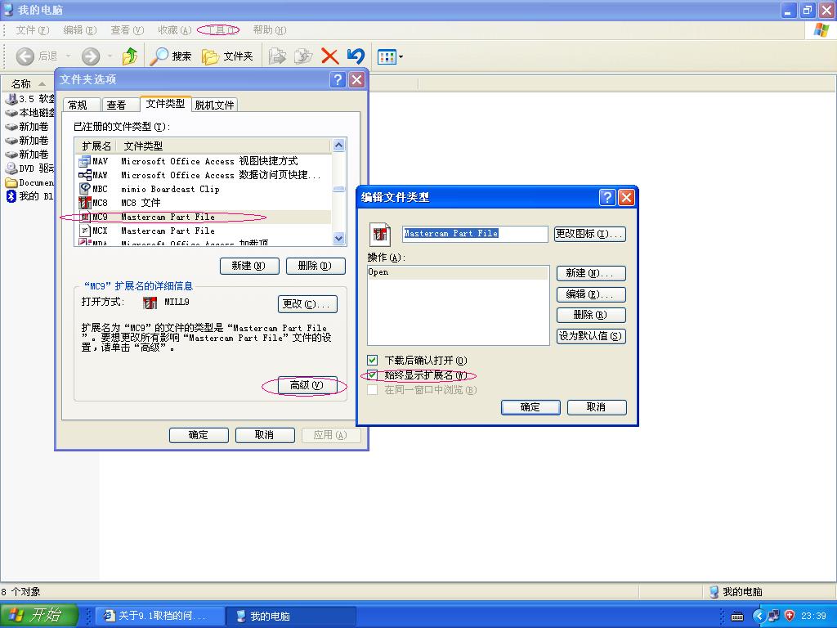
Task: Click the Copy To toolbar icon
Action: click(x=303, y=56)
